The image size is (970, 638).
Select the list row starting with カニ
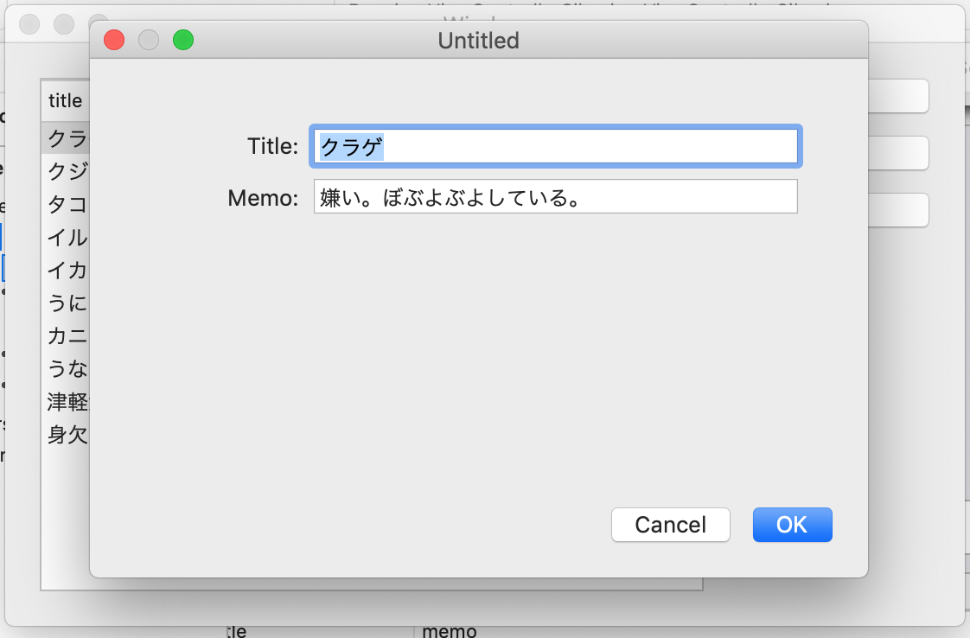[67, 335]
